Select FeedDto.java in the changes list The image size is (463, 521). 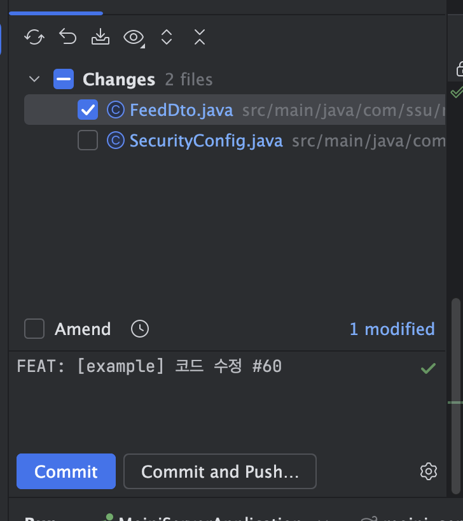(181, 110)
